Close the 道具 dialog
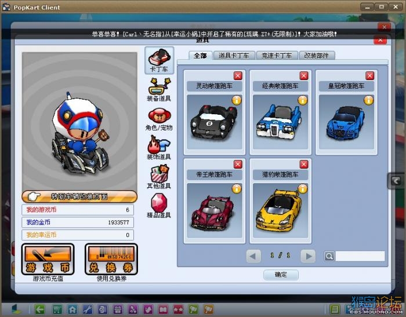Image resolution: width=406 pixels, height=317 pixels. (380, 40)
